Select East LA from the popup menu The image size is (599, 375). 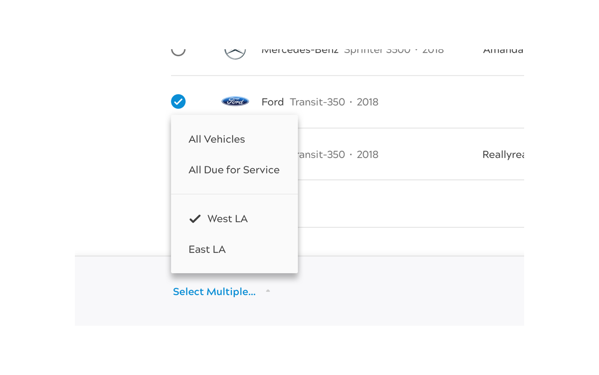click(207, 250)
